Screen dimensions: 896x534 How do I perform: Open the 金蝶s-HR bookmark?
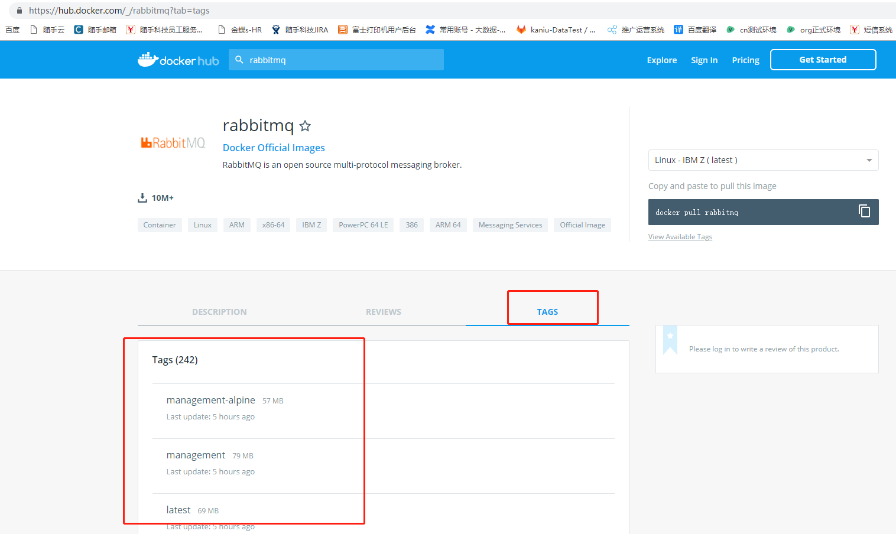(239, 30)
